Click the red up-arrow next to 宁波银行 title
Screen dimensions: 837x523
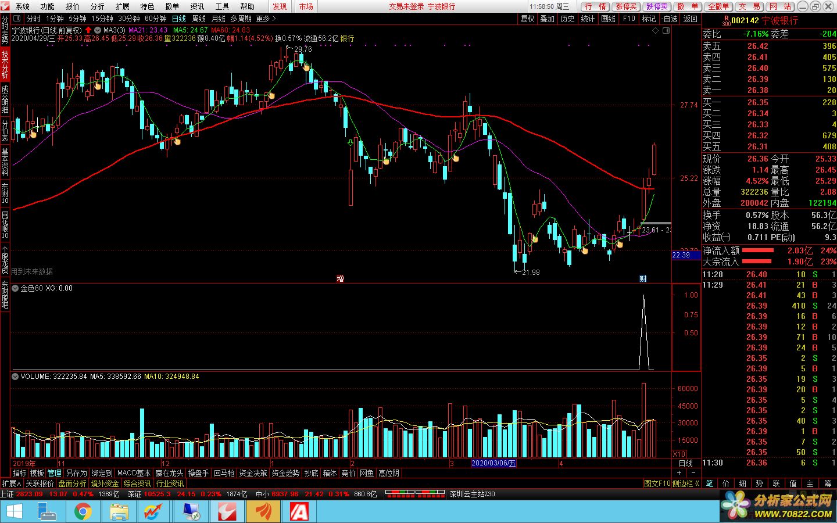pyautogui.click(x=88, y=30)
